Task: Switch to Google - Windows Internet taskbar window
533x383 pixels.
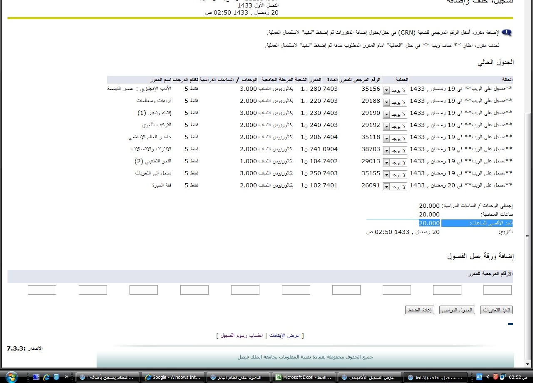Action: (173, 377)
